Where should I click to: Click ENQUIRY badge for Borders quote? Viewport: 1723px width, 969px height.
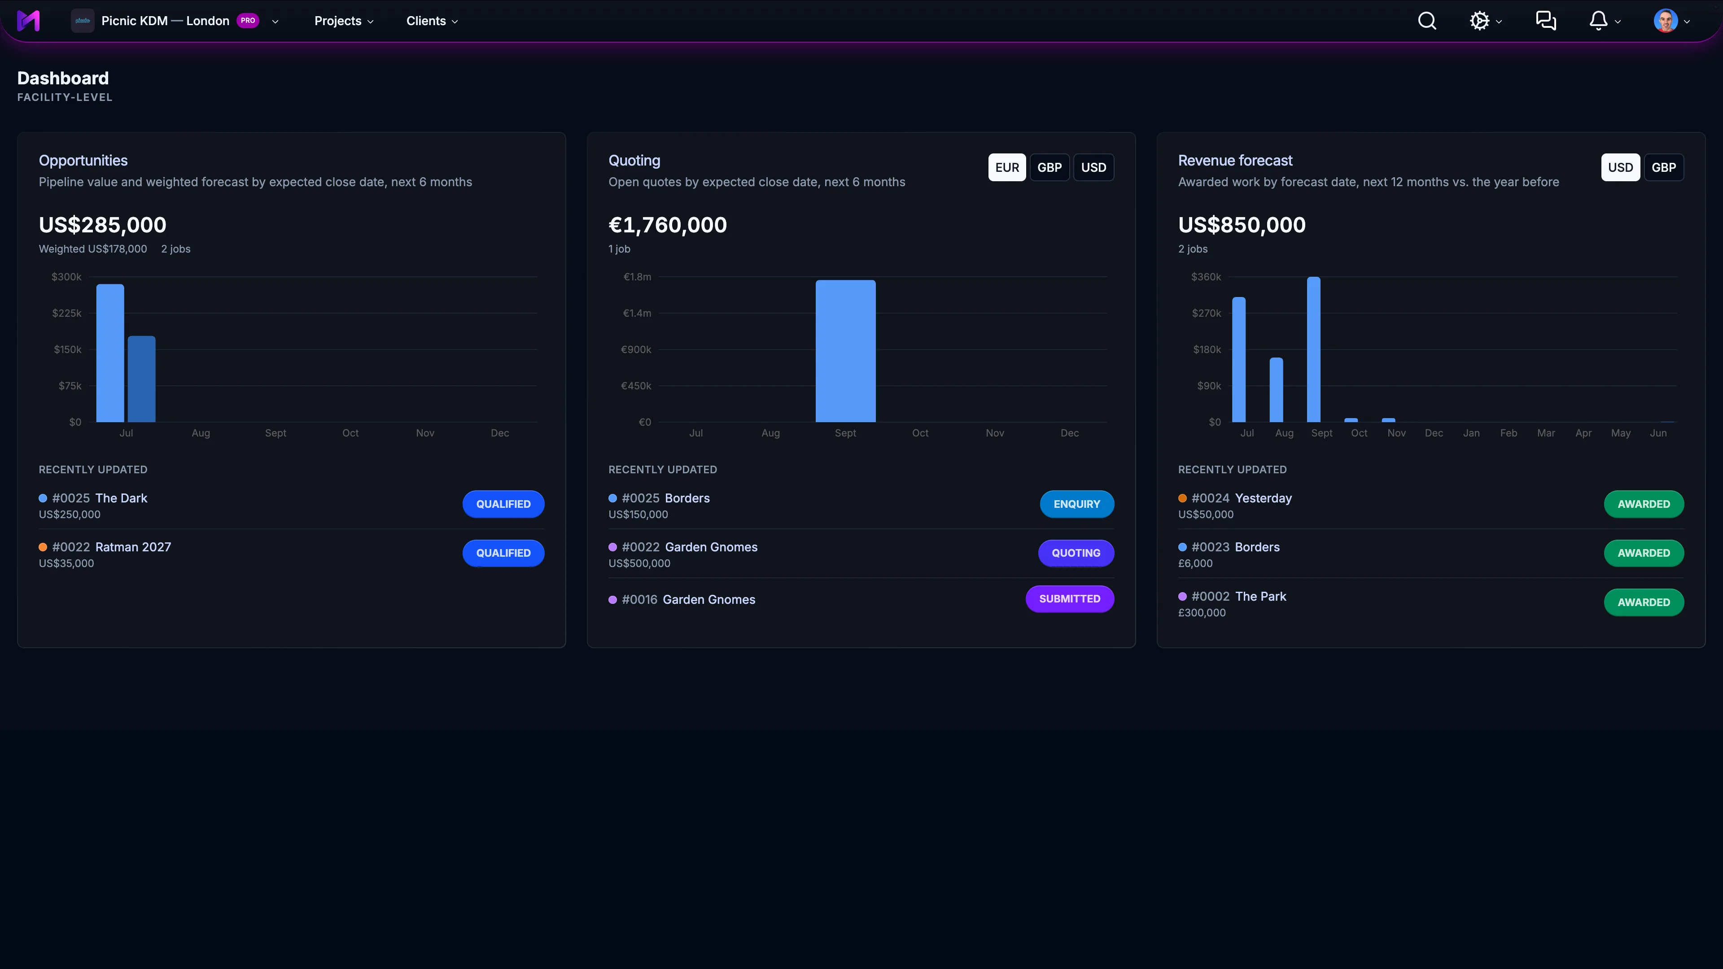pos(1077,504)
